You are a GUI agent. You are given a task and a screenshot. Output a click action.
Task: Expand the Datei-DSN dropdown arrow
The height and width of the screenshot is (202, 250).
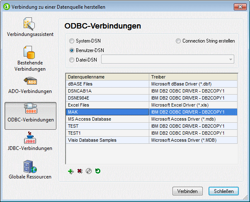coord(231,60)
